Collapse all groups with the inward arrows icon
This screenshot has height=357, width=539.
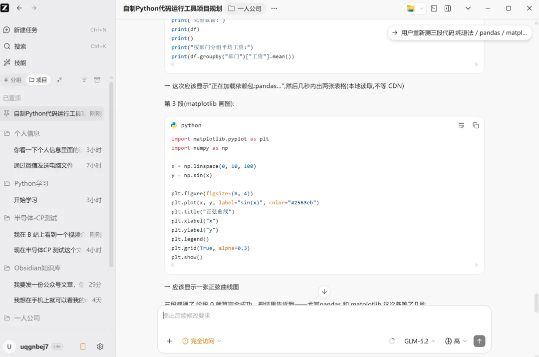coord(59,80)
